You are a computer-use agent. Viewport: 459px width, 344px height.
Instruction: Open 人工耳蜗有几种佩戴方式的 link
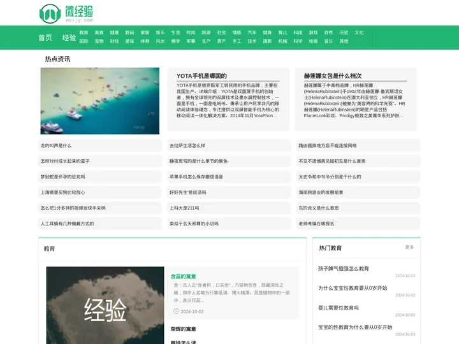tap(68, 224)
